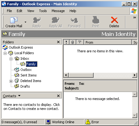The height and width of the screenshot is (126, 139).
Task: Show more toolbar buttons with chevron
Action: (134, 17)
